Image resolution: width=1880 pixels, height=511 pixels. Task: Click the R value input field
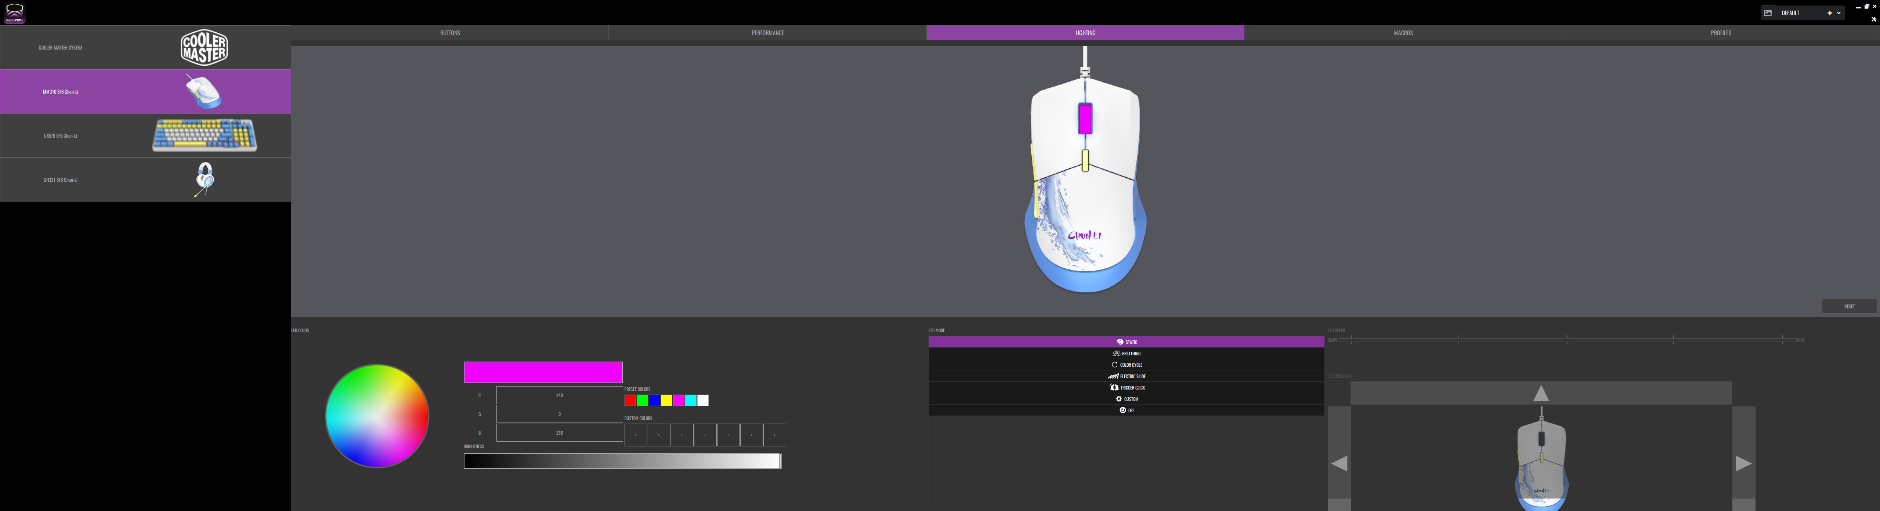click(x=559, y=395)
